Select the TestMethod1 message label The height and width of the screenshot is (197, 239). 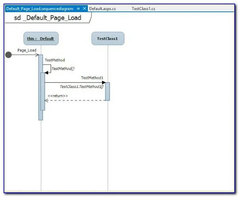[x=92, y=78]
